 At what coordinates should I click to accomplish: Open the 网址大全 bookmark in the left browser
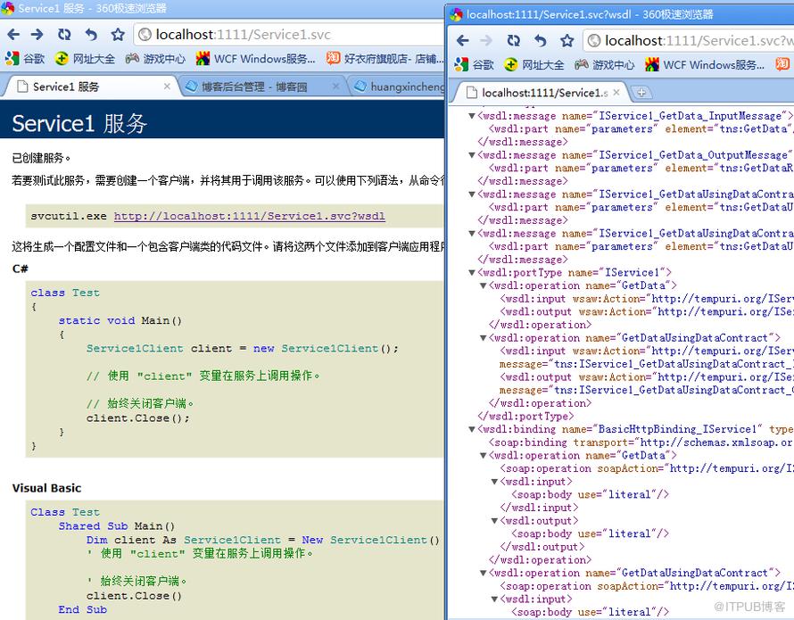click(85, 59)
